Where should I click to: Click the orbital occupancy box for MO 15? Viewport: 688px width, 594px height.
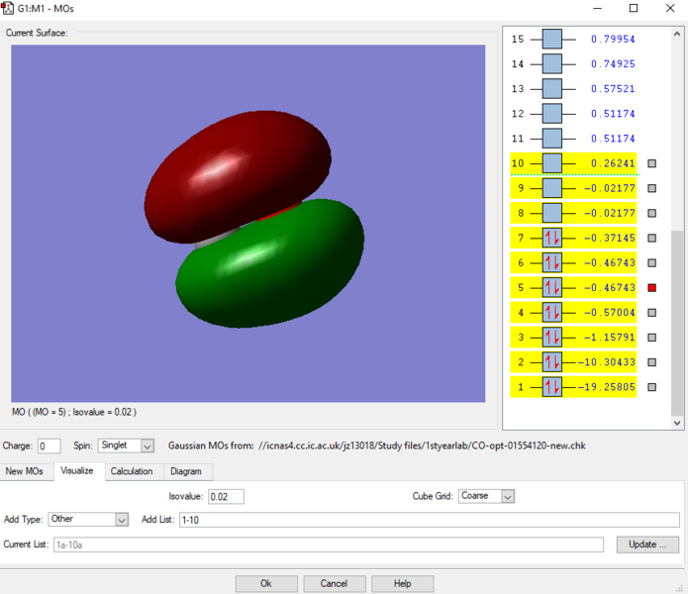pos(552,39)
